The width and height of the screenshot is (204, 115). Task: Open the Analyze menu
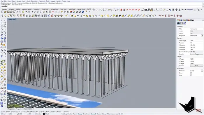coord(53,1)
